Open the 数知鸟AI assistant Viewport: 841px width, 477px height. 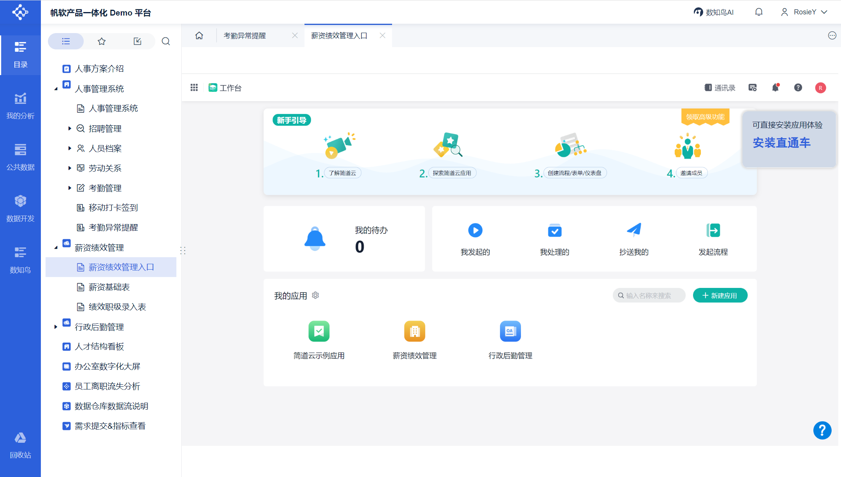click(714, 12)
